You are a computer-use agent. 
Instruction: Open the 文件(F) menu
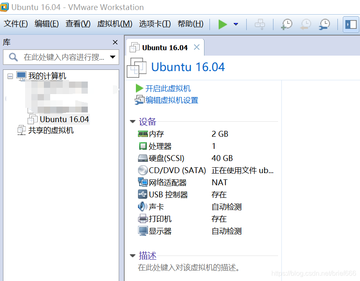point(16,24)
